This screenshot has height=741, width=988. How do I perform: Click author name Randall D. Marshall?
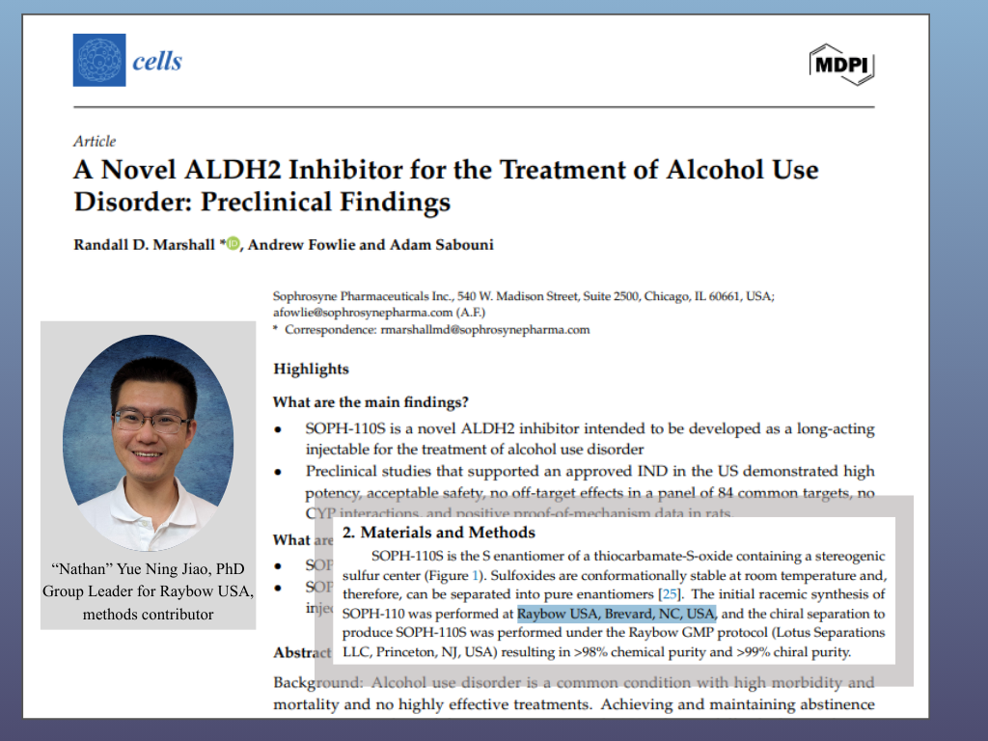145,245
